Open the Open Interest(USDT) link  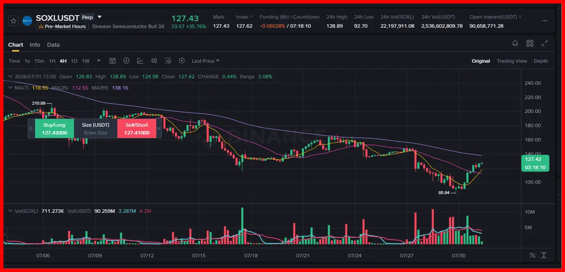pos(495,17)
